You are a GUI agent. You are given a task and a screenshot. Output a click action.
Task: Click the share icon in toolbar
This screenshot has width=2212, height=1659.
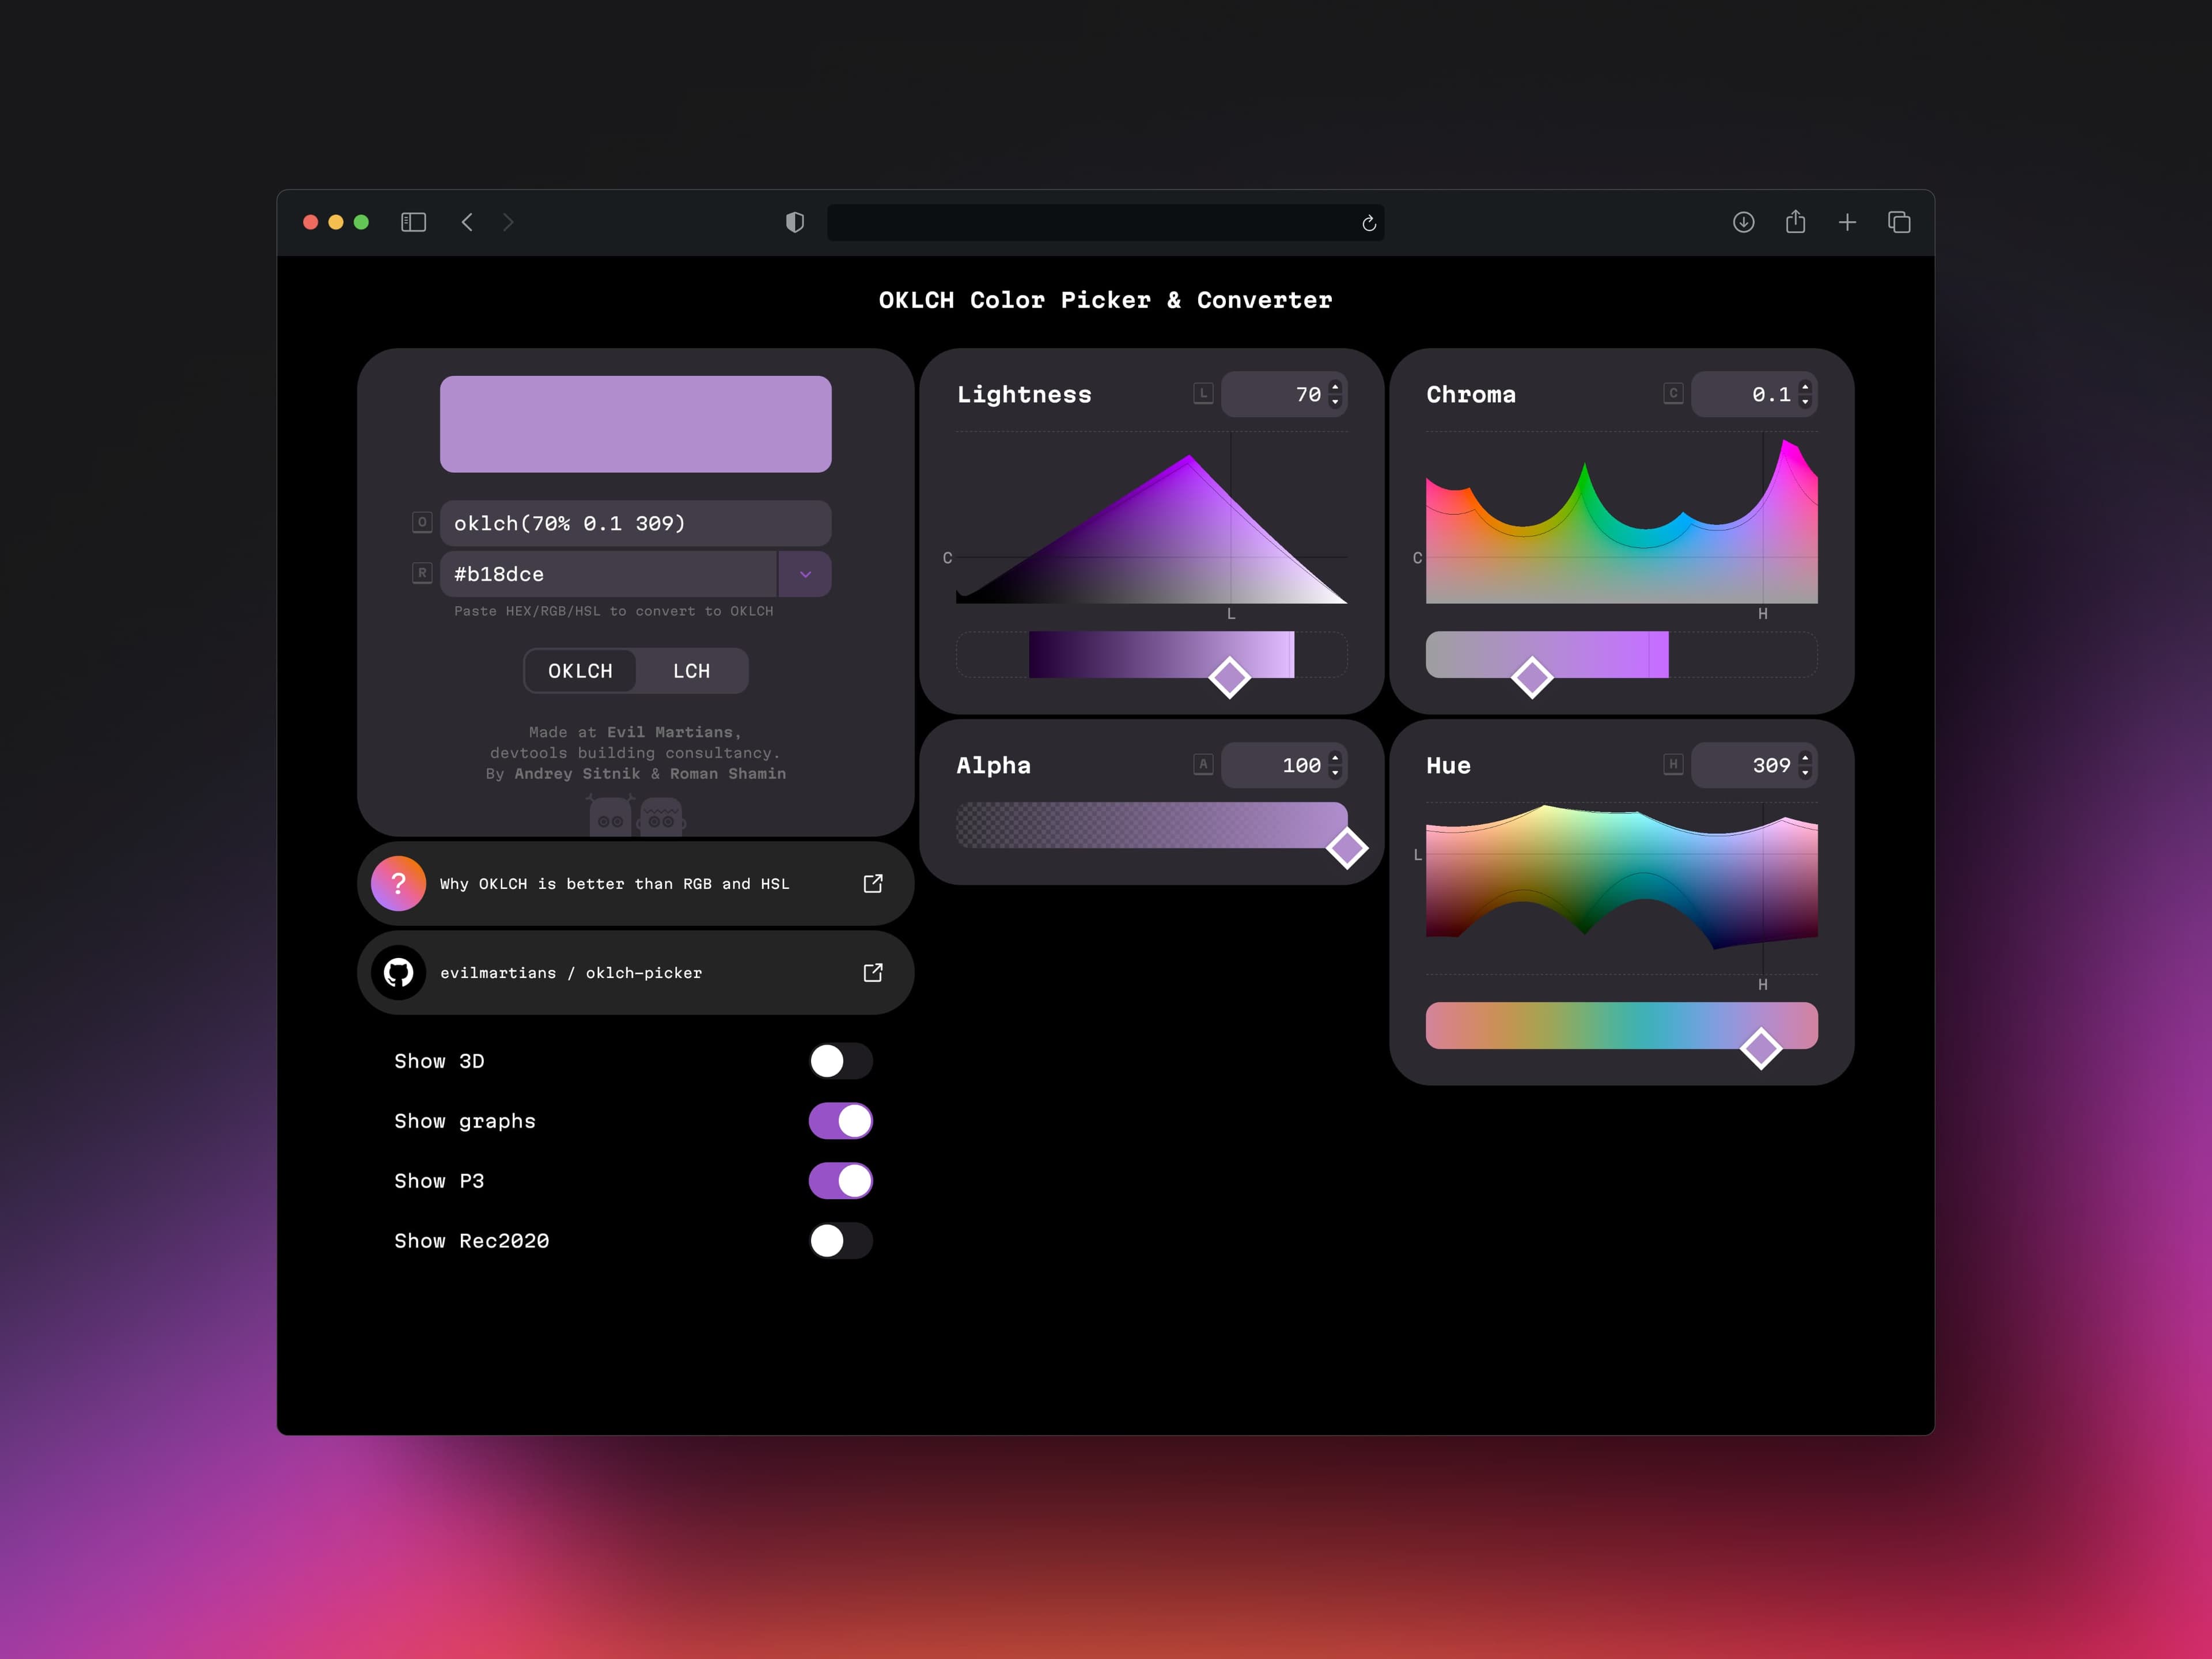click(1795, 222)
